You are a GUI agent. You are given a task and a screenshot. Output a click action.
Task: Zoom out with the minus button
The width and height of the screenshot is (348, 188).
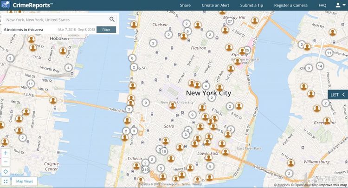point(6,162)
